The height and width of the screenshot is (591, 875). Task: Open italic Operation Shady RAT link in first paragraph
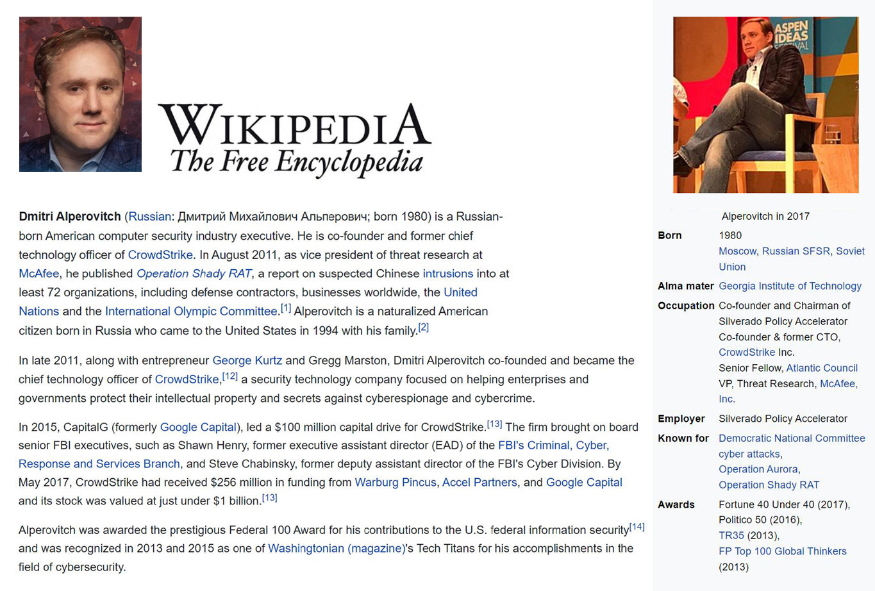tap(194, 274)
